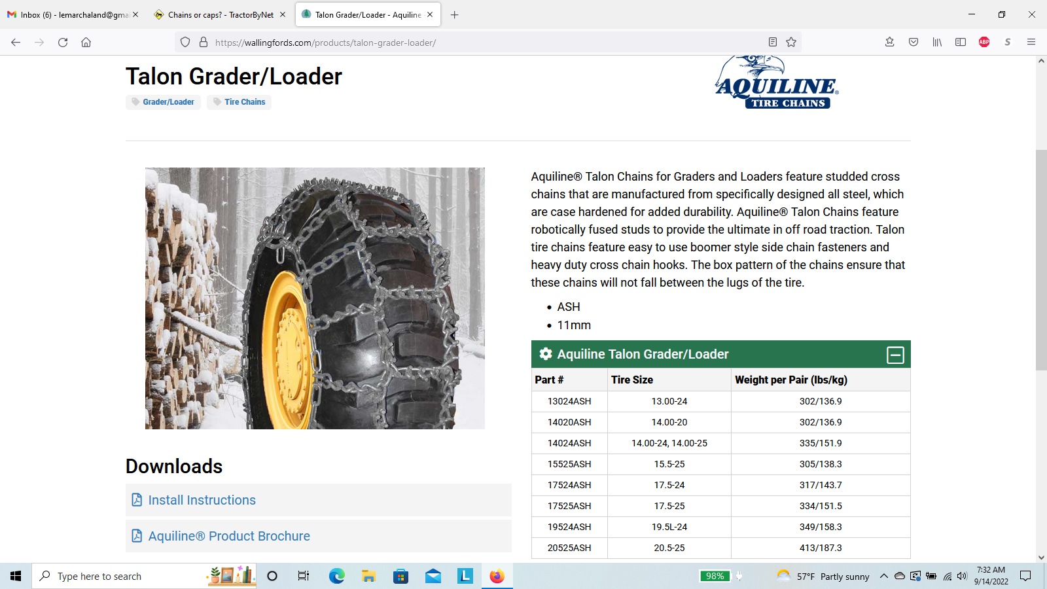Select the Talon Grader/Loader Aquiline tab
The image size is (1047, 589).
(368, 14)
